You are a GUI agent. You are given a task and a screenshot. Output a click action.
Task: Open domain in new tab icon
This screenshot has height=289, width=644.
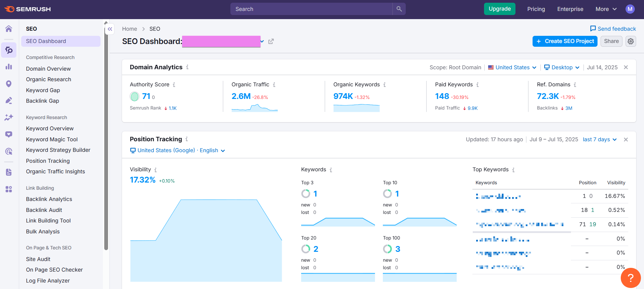(271, 41)
